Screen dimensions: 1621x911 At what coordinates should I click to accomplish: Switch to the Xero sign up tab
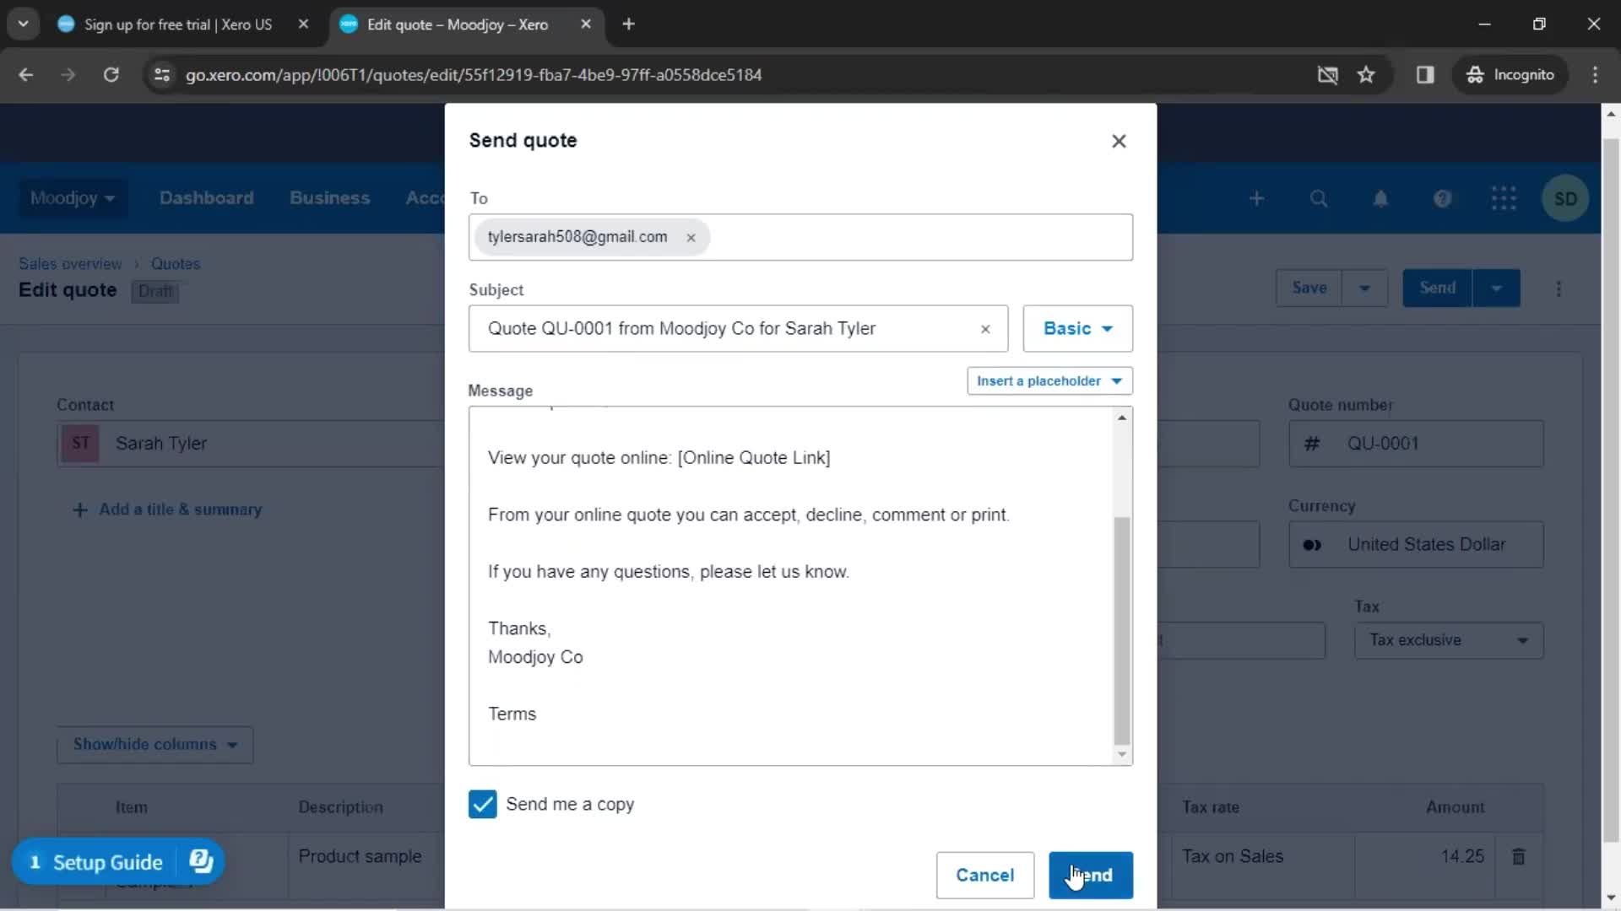point(177,24)
